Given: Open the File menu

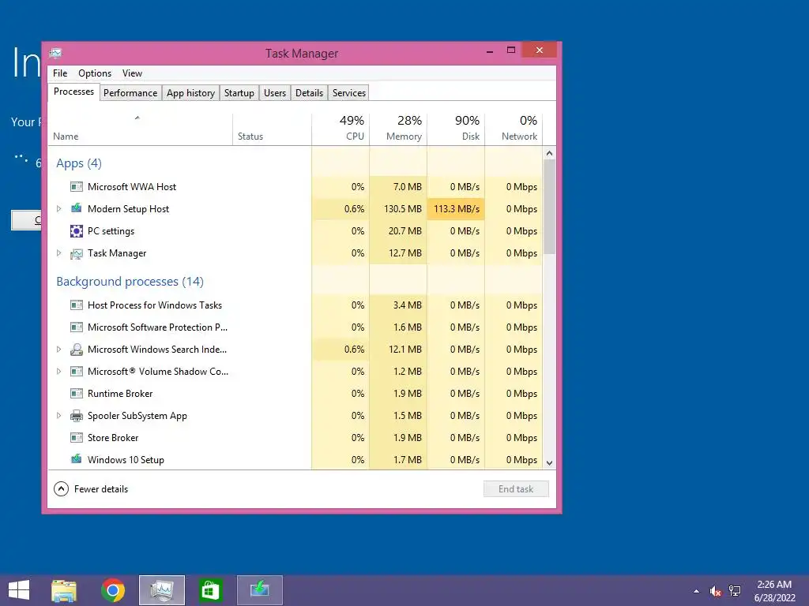Looking at the screenshot, I should [60, 73].
